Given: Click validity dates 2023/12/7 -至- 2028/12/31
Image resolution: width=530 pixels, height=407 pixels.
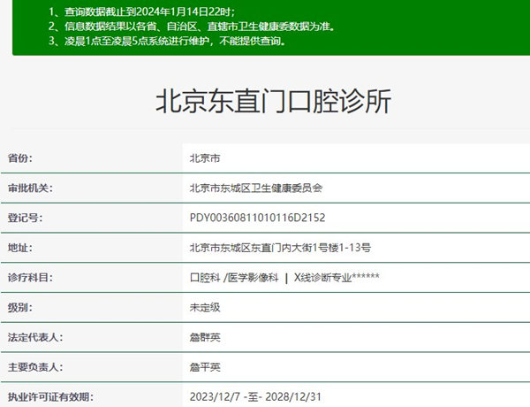Looking at the screenshot, I should tap(255, 397).
